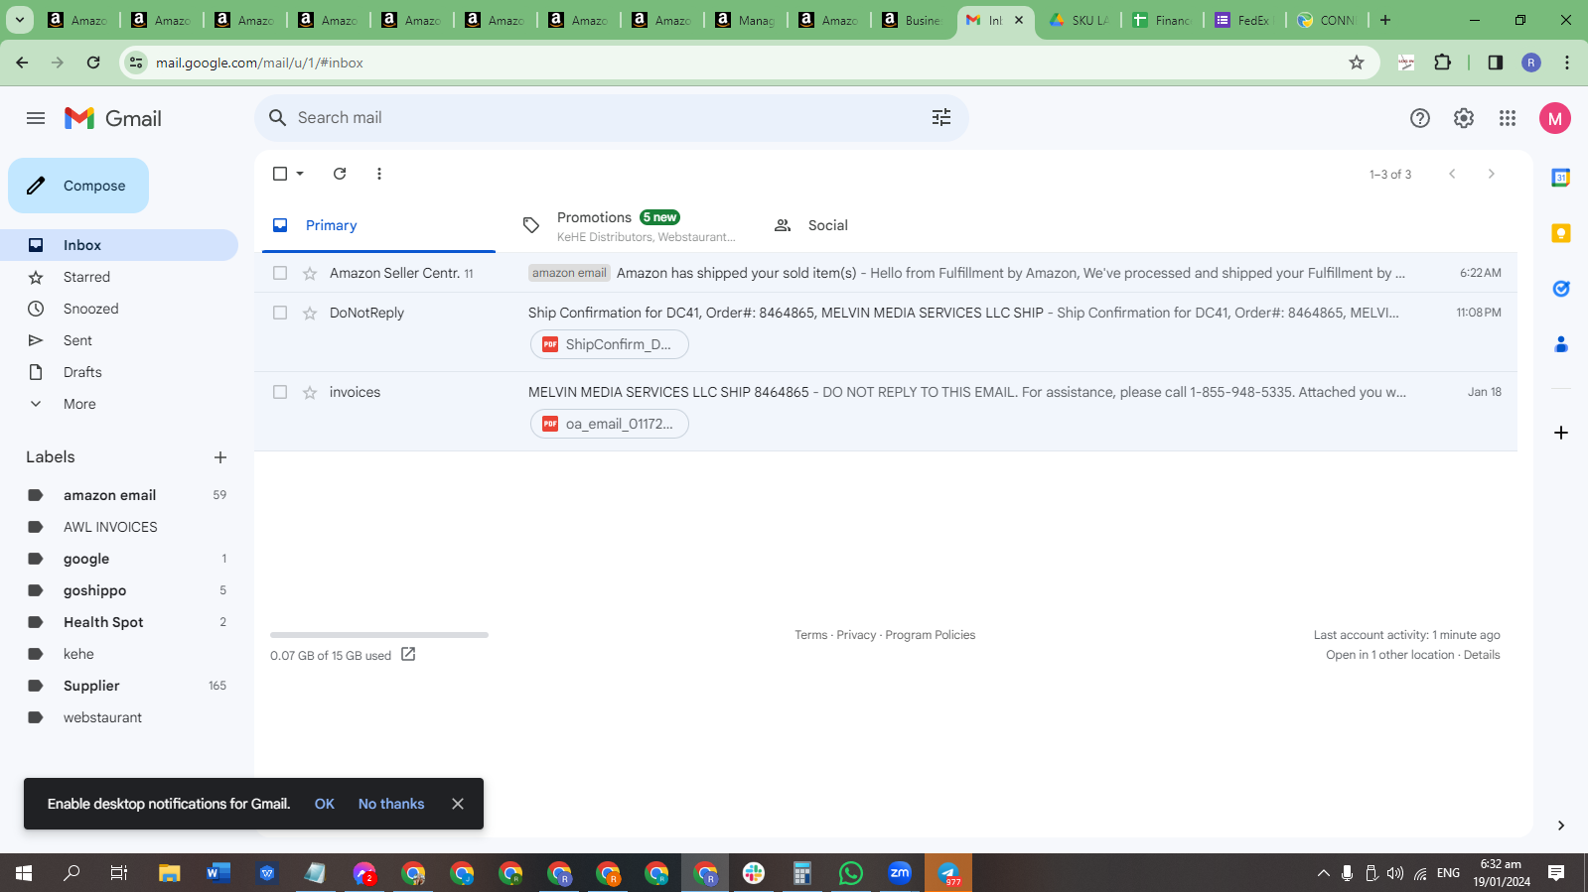Open Contacts side panel
The width and height of the screenshot is (1588, 892).
click(x=1561, y=344)
